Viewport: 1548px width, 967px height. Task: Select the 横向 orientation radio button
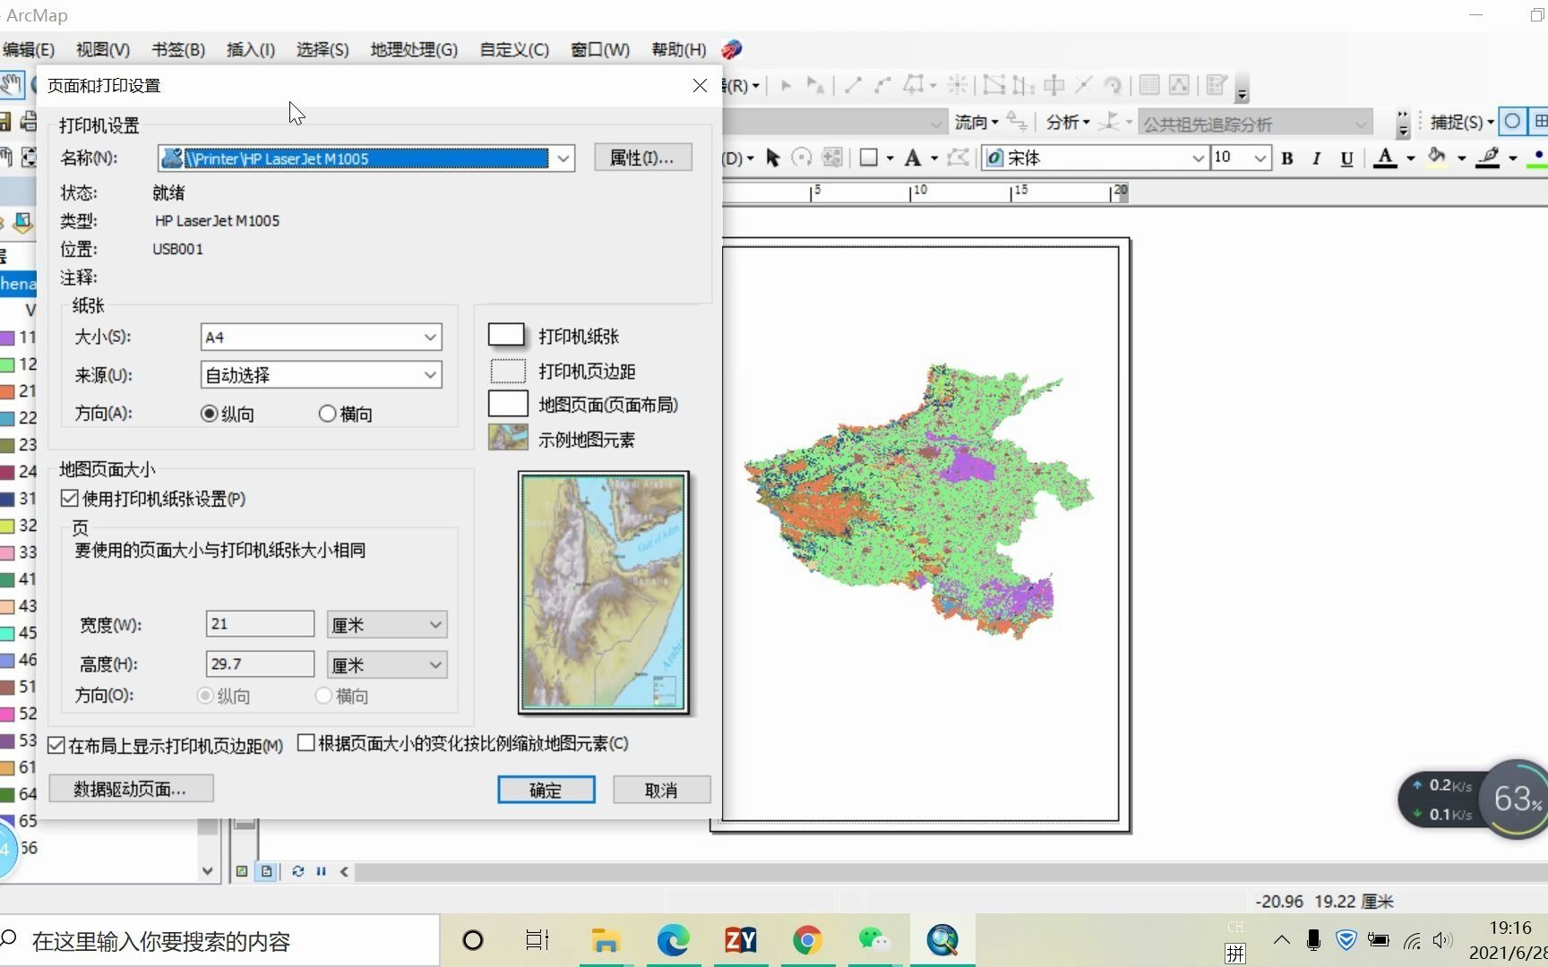[327, 413]
